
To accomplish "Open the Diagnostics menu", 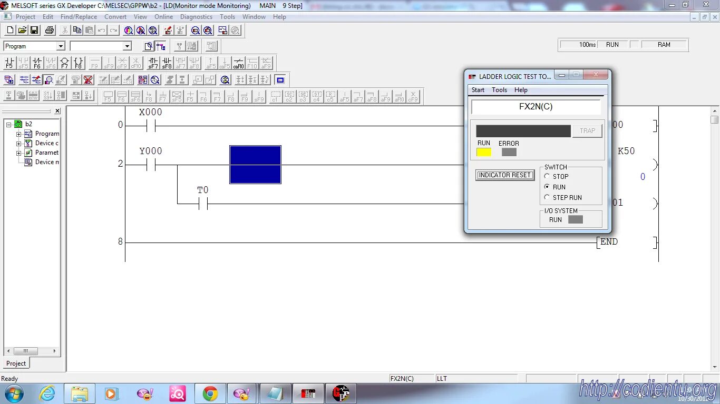I will 196,17.
